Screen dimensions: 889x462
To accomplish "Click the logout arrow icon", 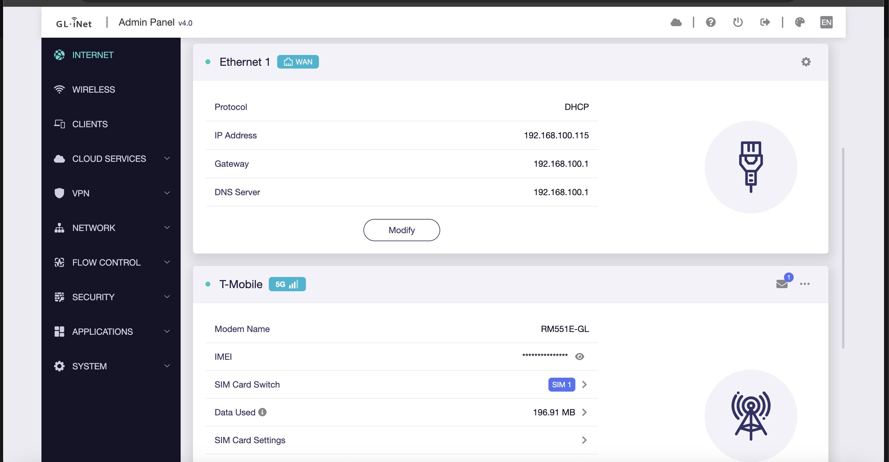I will pyautogui.click(x=765, y=23).
